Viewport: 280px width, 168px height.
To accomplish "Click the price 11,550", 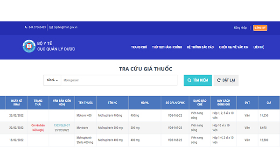I will coord(264,116).
